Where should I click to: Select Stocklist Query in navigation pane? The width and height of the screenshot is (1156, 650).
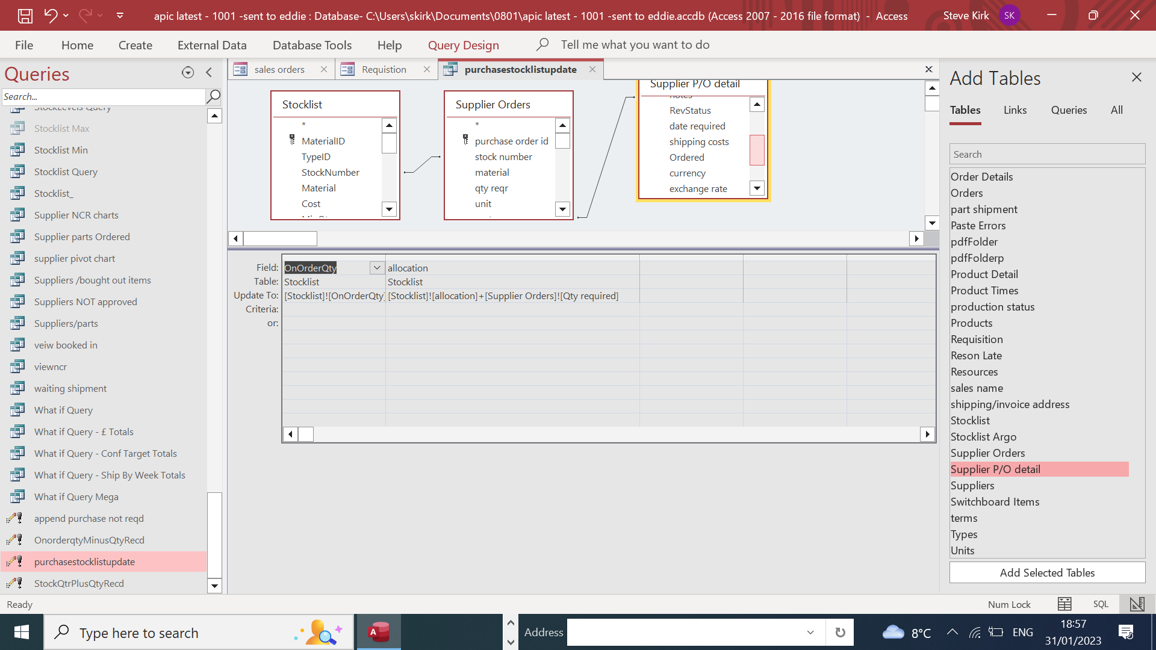(x=66, y=172)
